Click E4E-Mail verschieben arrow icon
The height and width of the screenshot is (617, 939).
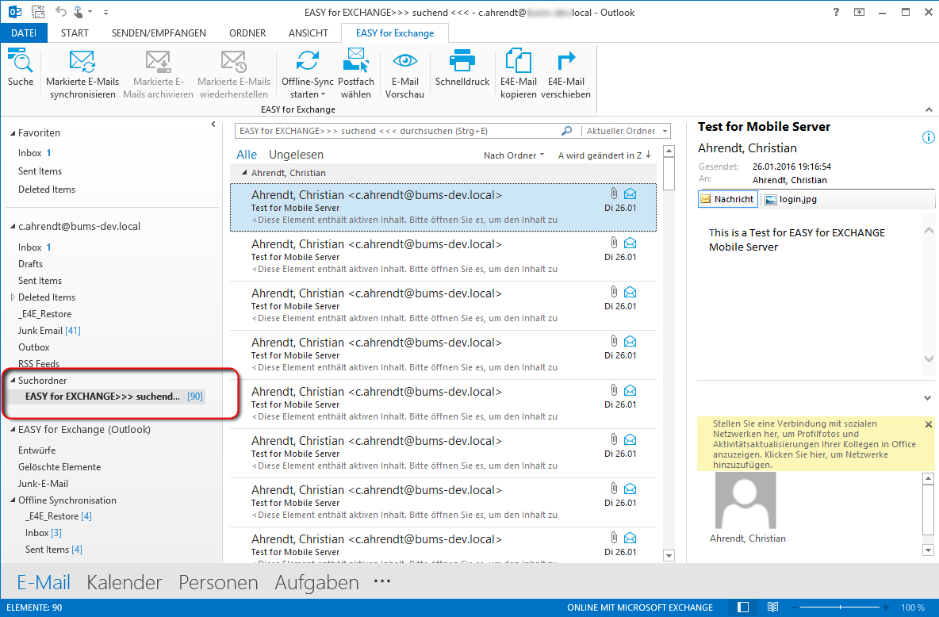click(566, 60)
